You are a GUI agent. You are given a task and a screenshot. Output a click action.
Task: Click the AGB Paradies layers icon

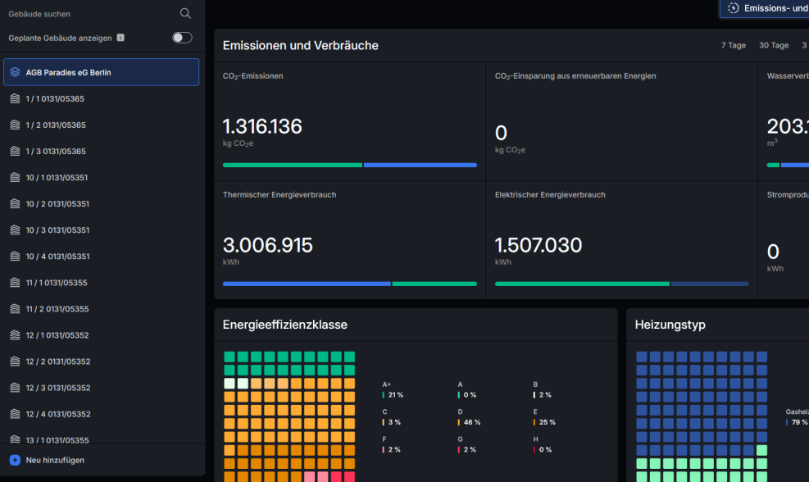coord(15,72)
